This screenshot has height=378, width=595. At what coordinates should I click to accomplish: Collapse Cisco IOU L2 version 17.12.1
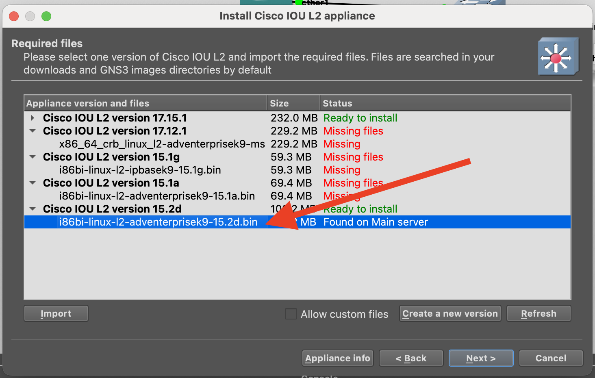[x=33, y=131]
